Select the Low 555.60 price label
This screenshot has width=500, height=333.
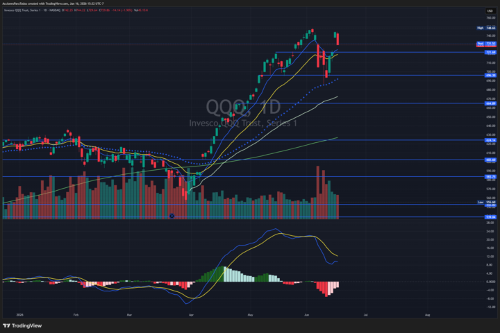[487, 202]
